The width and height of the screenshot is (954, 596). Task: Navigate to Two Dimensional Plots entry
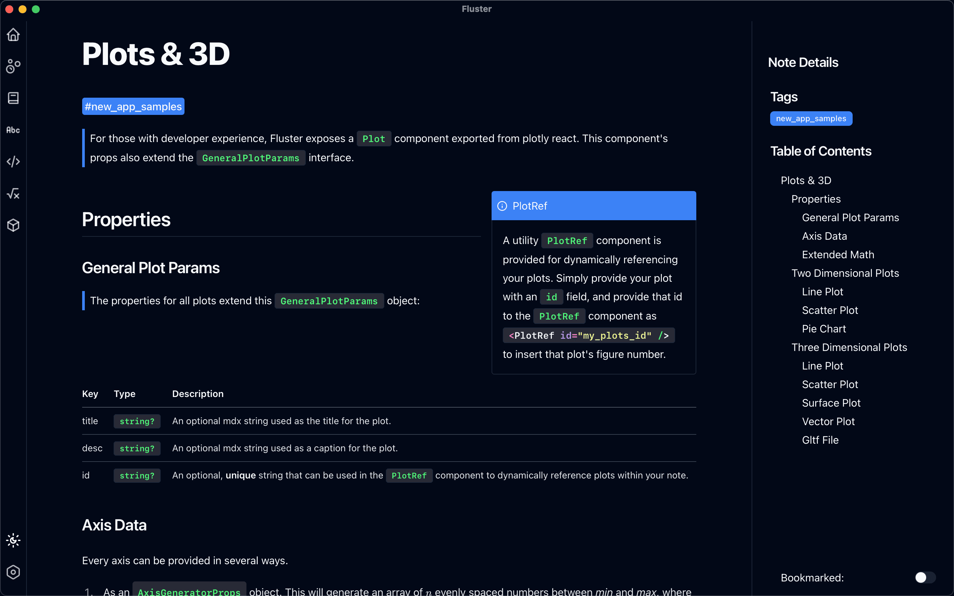[x=845, y=273]
